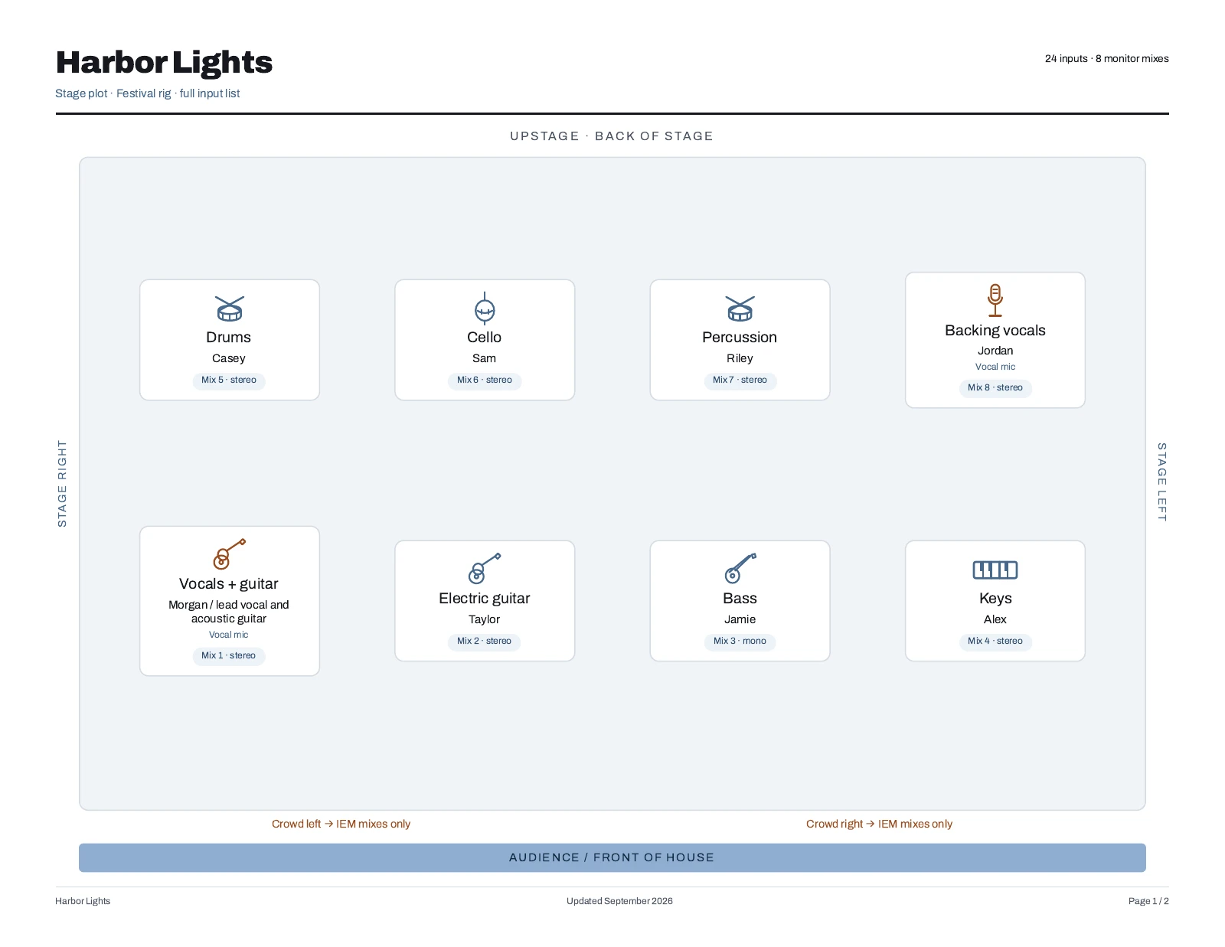
Task: Click the 'Keys' title text
Action: pyautogui.click(x=995, y=599)
